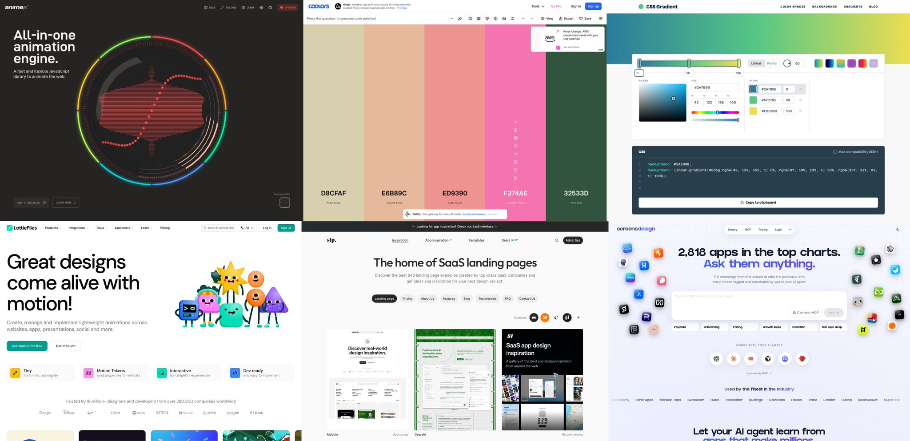Expand the Learn menu in LottieFiles
This screenshot has width=910, height=441.
147,228
